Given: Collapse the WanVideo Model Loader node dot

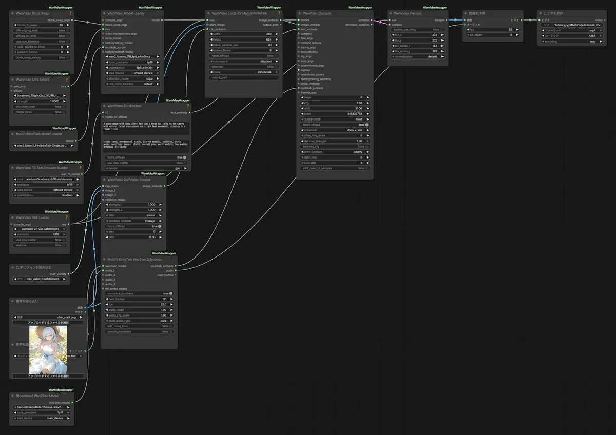Looking at the screenshot, I should (104, 13).
